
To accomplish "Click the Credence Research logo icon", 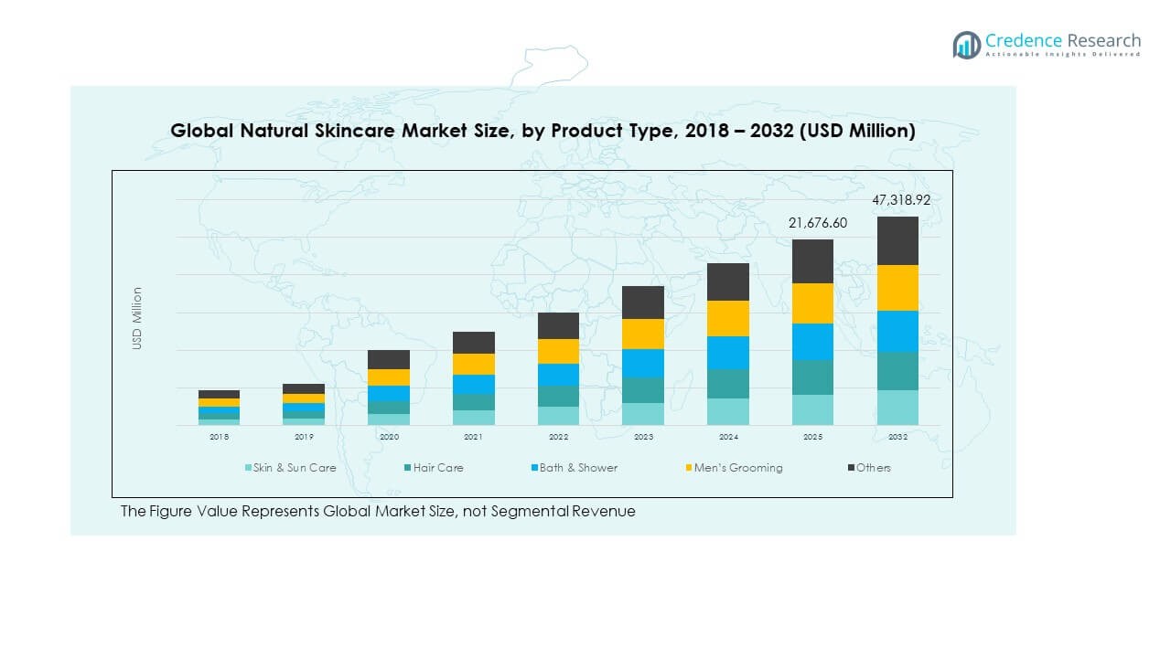I will pyautogui.click(x=966, y=45).
